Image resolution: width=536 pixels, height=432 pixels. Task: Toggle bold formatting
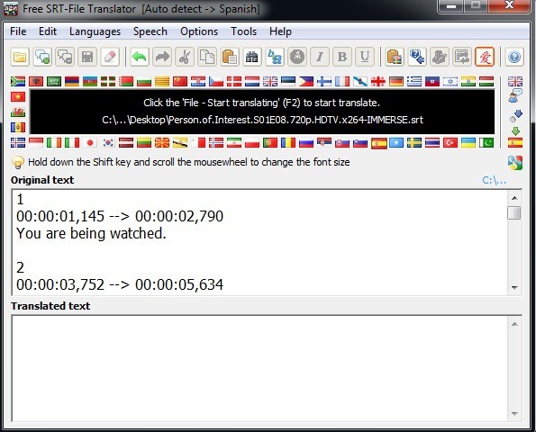click(x=342, y=57)
